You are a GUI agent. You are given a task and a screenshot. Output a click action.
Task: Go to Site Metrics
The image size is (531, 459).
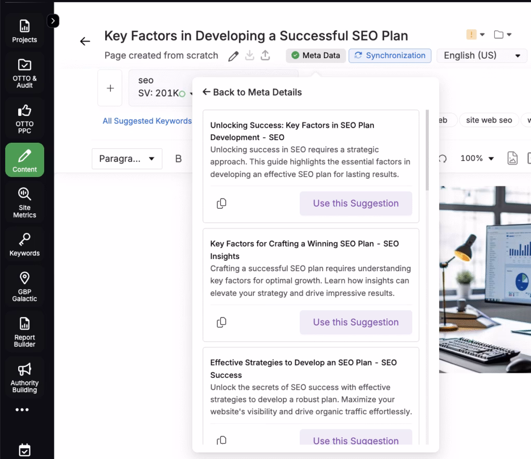[24, 203]
